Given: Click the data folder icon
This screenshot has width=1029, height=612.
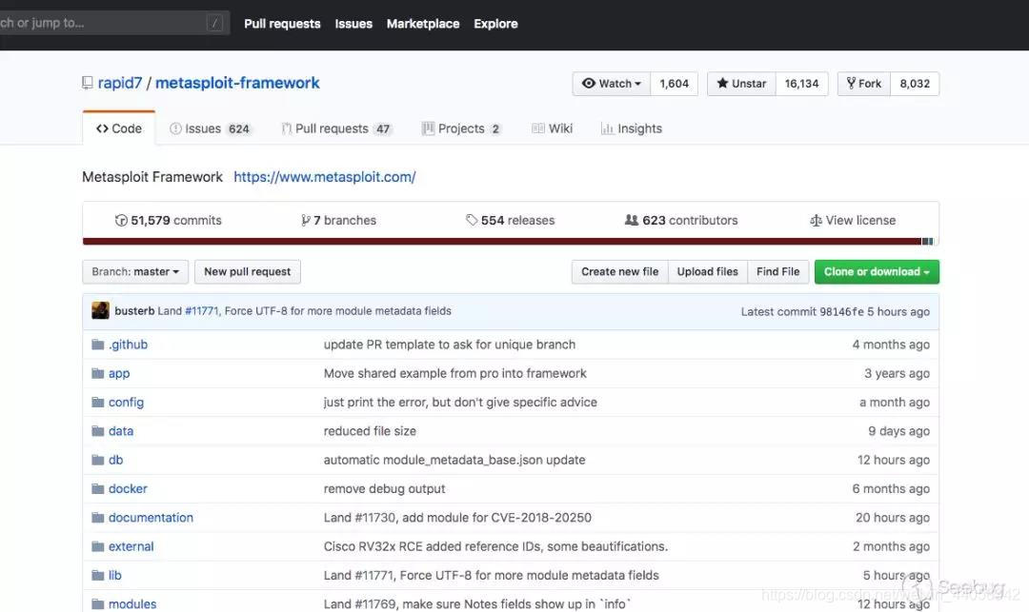Looking at the screenshot, I should click(x=98, y=431).
